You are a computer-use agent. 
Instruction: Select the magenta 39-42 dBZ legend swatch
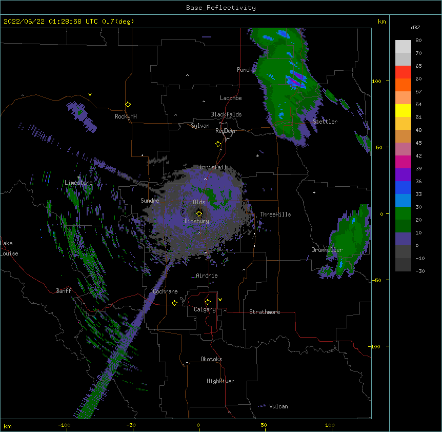tap(403, 162)
